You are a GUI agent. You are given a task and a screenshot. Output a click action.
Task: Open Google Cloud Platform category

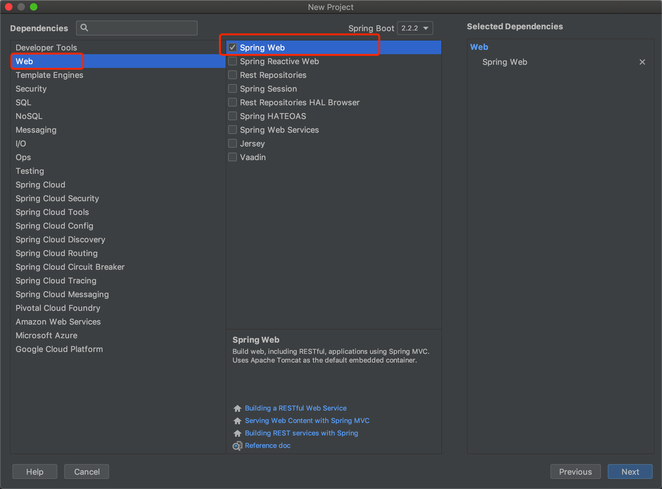point(118,349)
